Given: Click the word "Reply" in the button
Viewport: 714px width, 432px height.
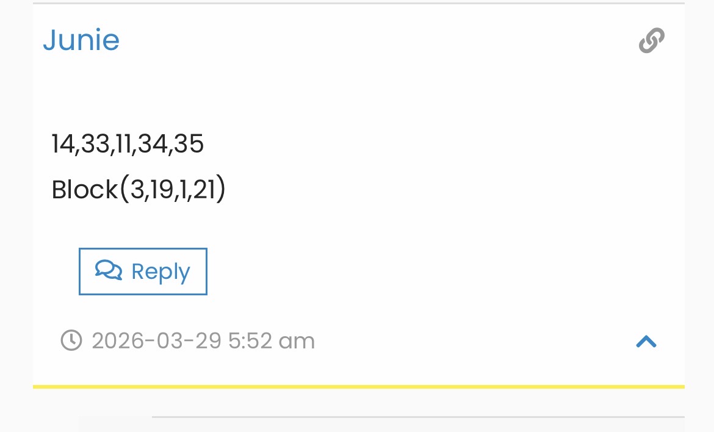Looking at the screenshot, I should [x=160, y=272].
